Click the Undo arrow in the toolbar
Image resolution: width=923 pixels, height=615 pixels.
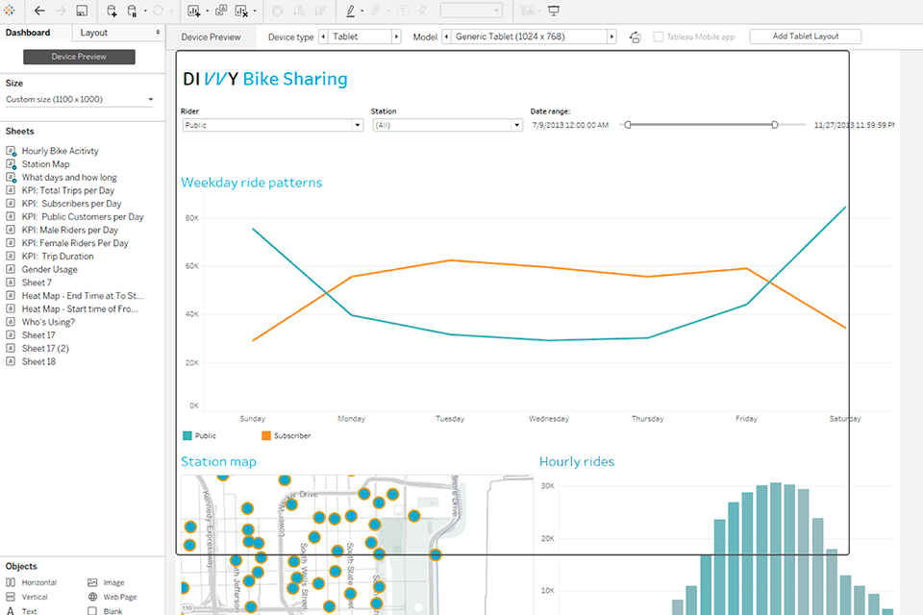[39, 12]
